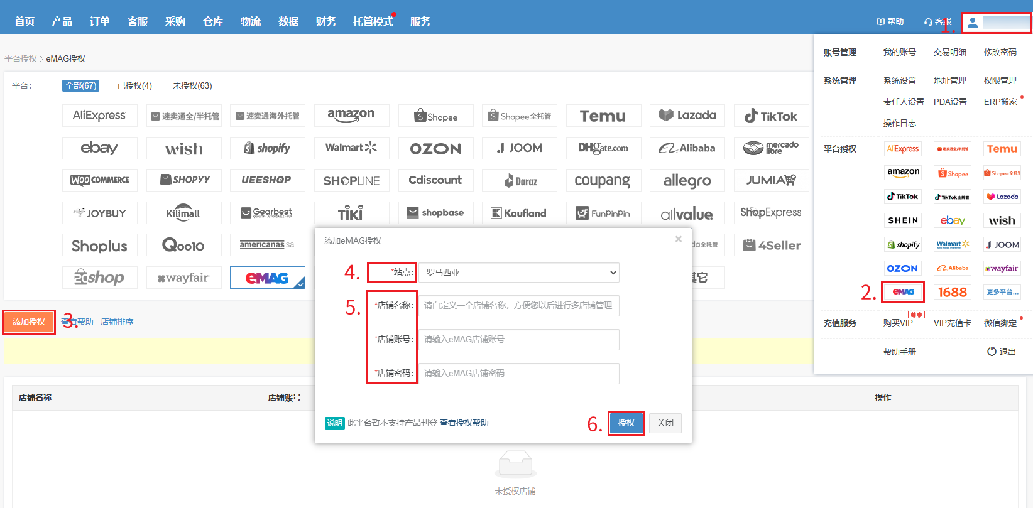Click 退出 to log out
The height and width of the screenshot is (508, 1033).
tap(1002, 352)
